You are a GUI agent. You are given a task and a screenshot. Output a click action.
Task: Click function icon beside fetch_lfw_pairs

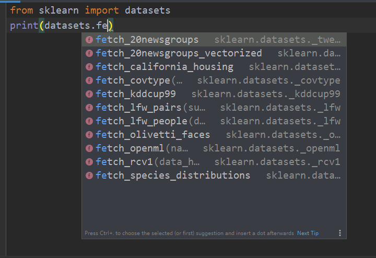(x=89, y=108)
